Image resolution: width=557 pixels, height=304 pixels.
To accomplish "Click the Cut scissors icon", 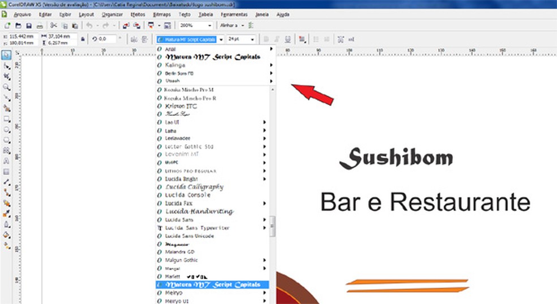I will click(x=53, y=25).
